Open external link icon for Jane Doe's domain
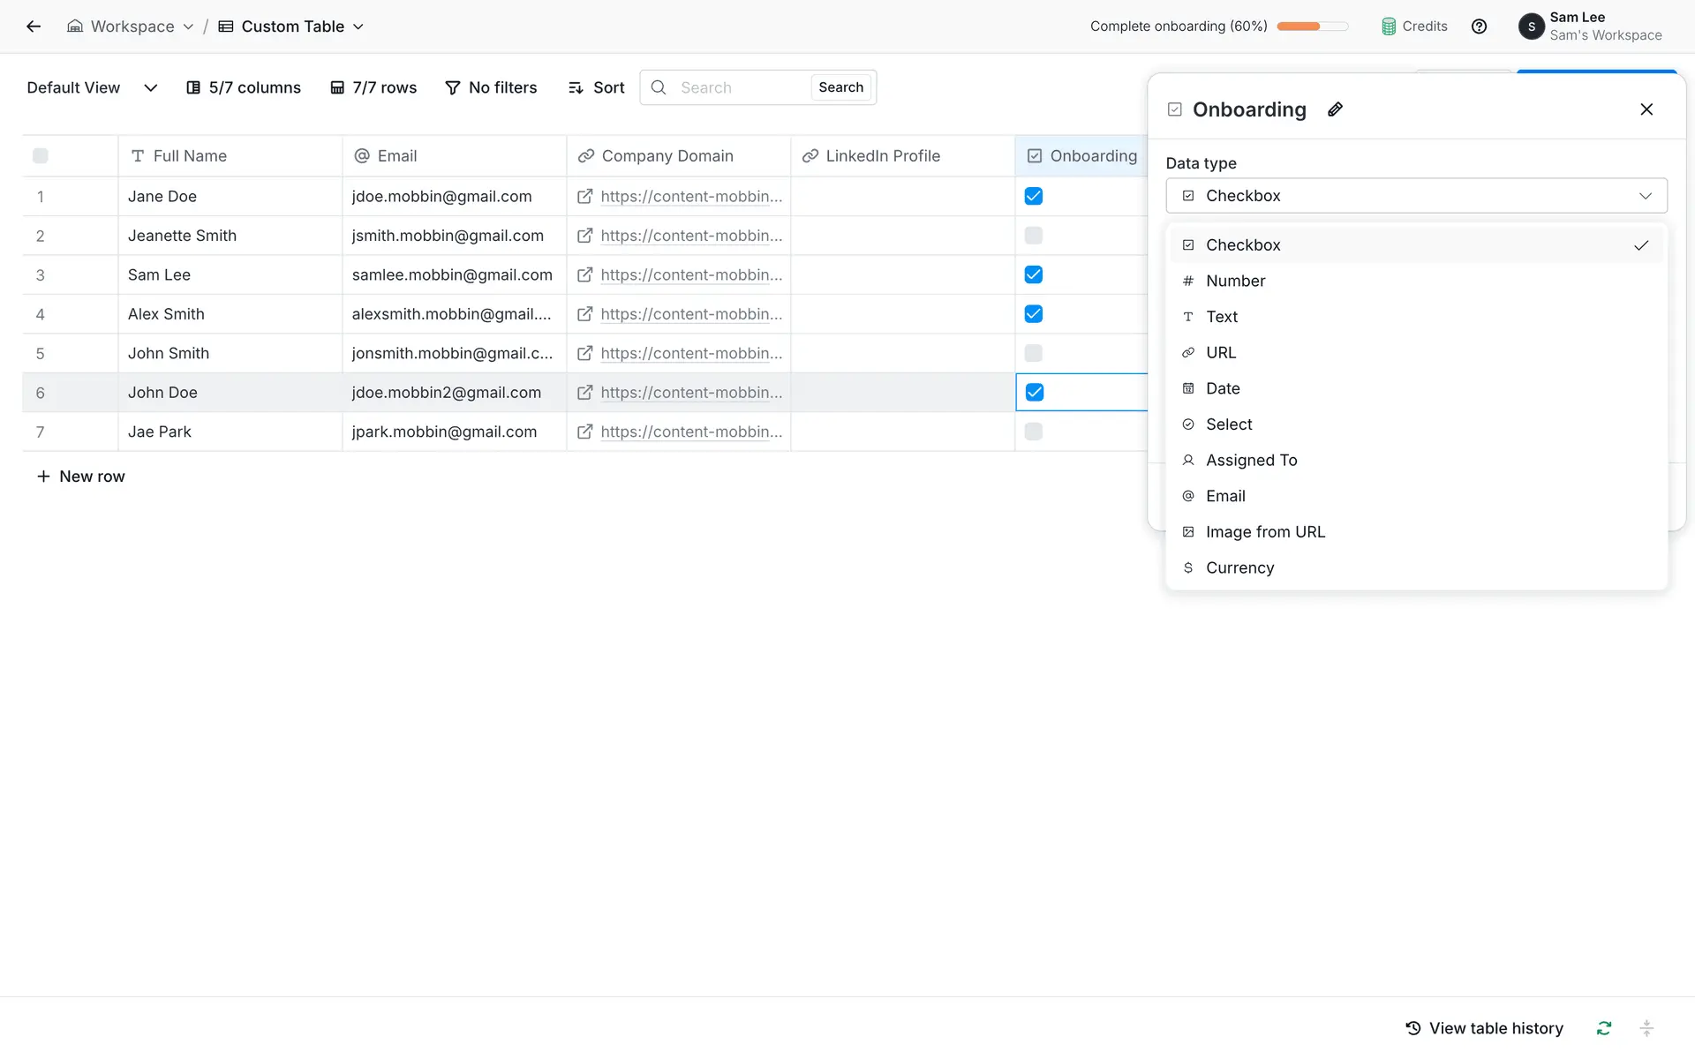The width and height of the screenshot is (1695, 1059). (x=584, y=197)
